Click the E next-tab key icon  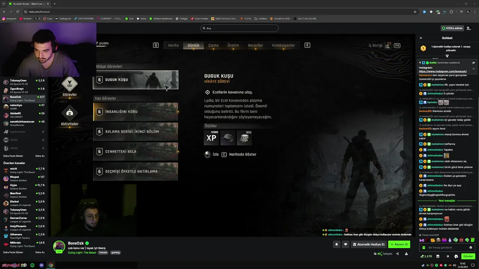307,45
